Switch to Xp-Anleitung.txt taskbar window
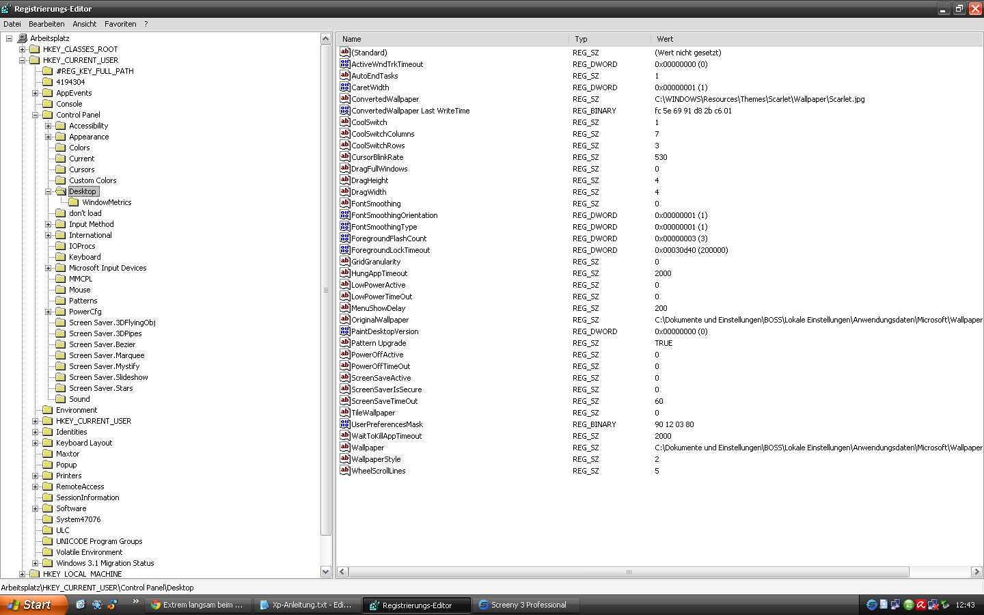The image size is (984, 615). click(307, 605)
